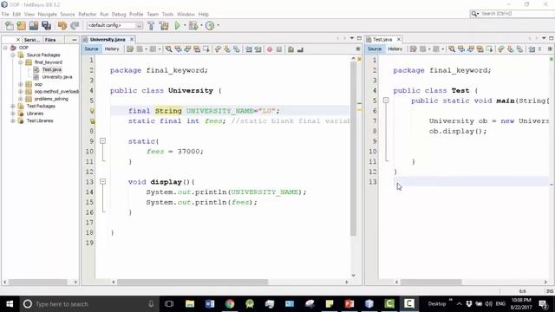555x312 pixels.
Task: Click the Redo toolbar icon
Action: click(75, 25)
